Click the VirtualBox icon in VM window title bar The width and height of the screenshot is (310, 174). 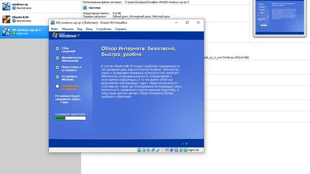[x=53, y=23]
